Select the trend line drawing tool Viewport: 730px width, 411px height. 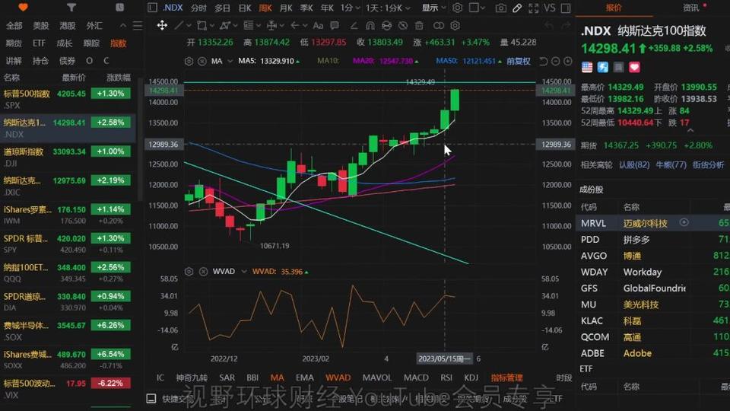pos(178,26)
